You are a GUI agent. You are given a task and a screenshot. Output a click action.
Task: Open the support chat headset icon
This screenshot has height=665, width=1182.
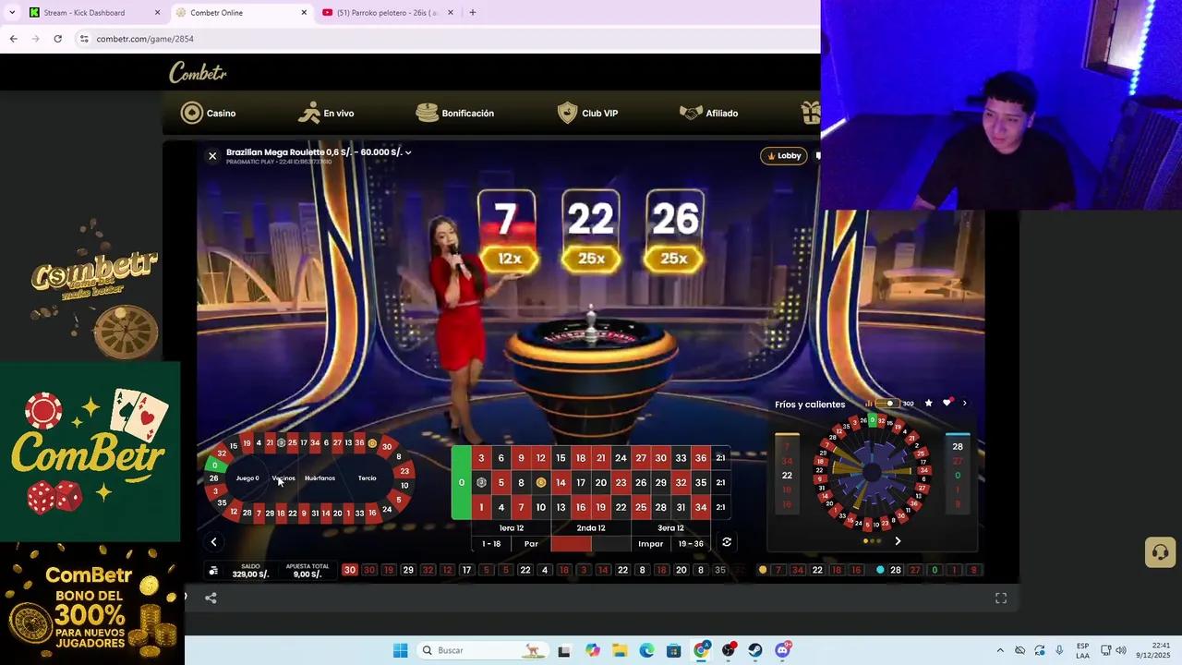(1161, 551)
